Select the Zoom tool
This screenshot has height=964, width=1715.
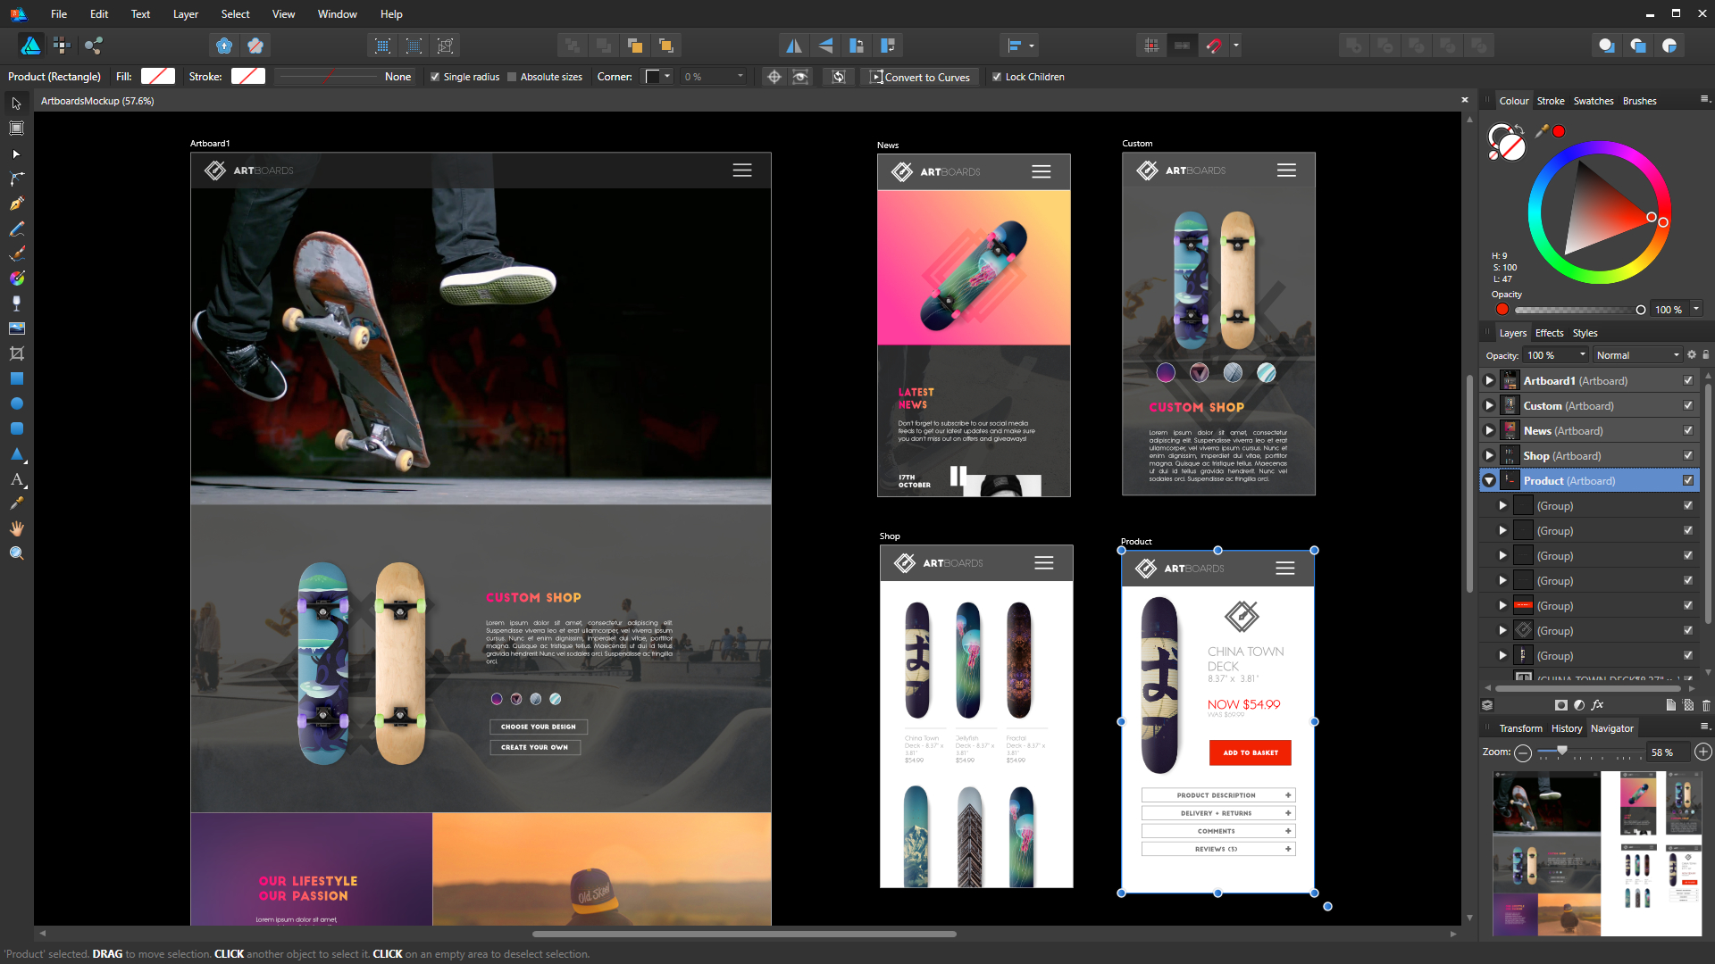coord(16,553)
